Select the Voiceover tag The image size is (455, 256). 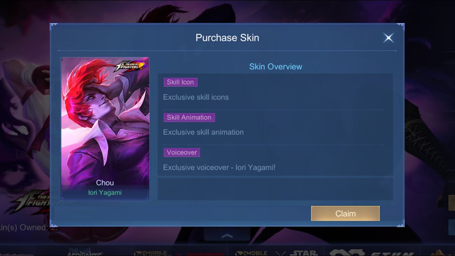click(x=182, y=153)
